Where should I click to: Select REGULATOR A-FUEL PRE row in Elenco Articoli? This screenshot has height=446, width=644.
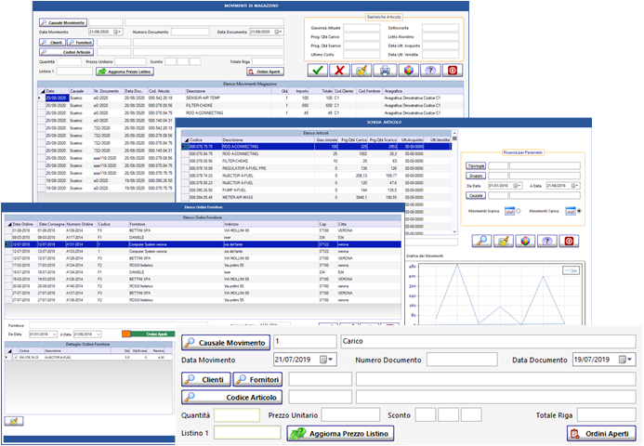(x=316, y=168)
